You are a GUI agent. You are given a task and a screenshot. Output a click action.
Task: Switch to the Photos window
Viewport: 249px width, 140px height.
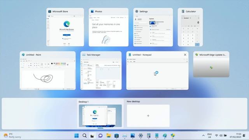point(109,27)
